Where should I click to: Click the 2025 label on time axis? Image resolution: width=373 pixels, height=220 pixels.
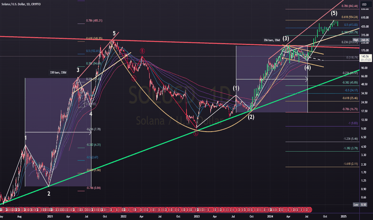[x=343, y=217]
